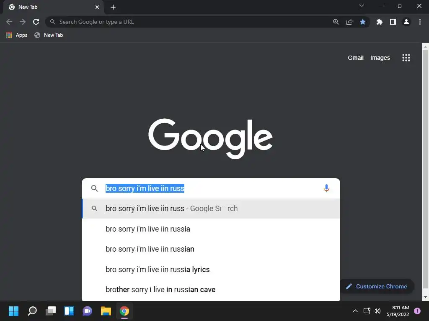
Task: Click the network status tray icon
Action: click(x=367, y=311)
